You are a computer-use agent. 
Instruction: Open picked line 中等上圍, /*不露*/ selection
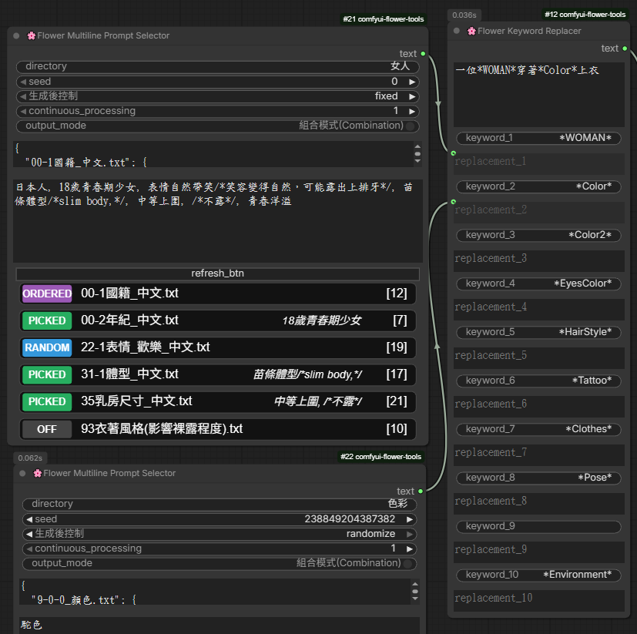click(x=318, y=401)
